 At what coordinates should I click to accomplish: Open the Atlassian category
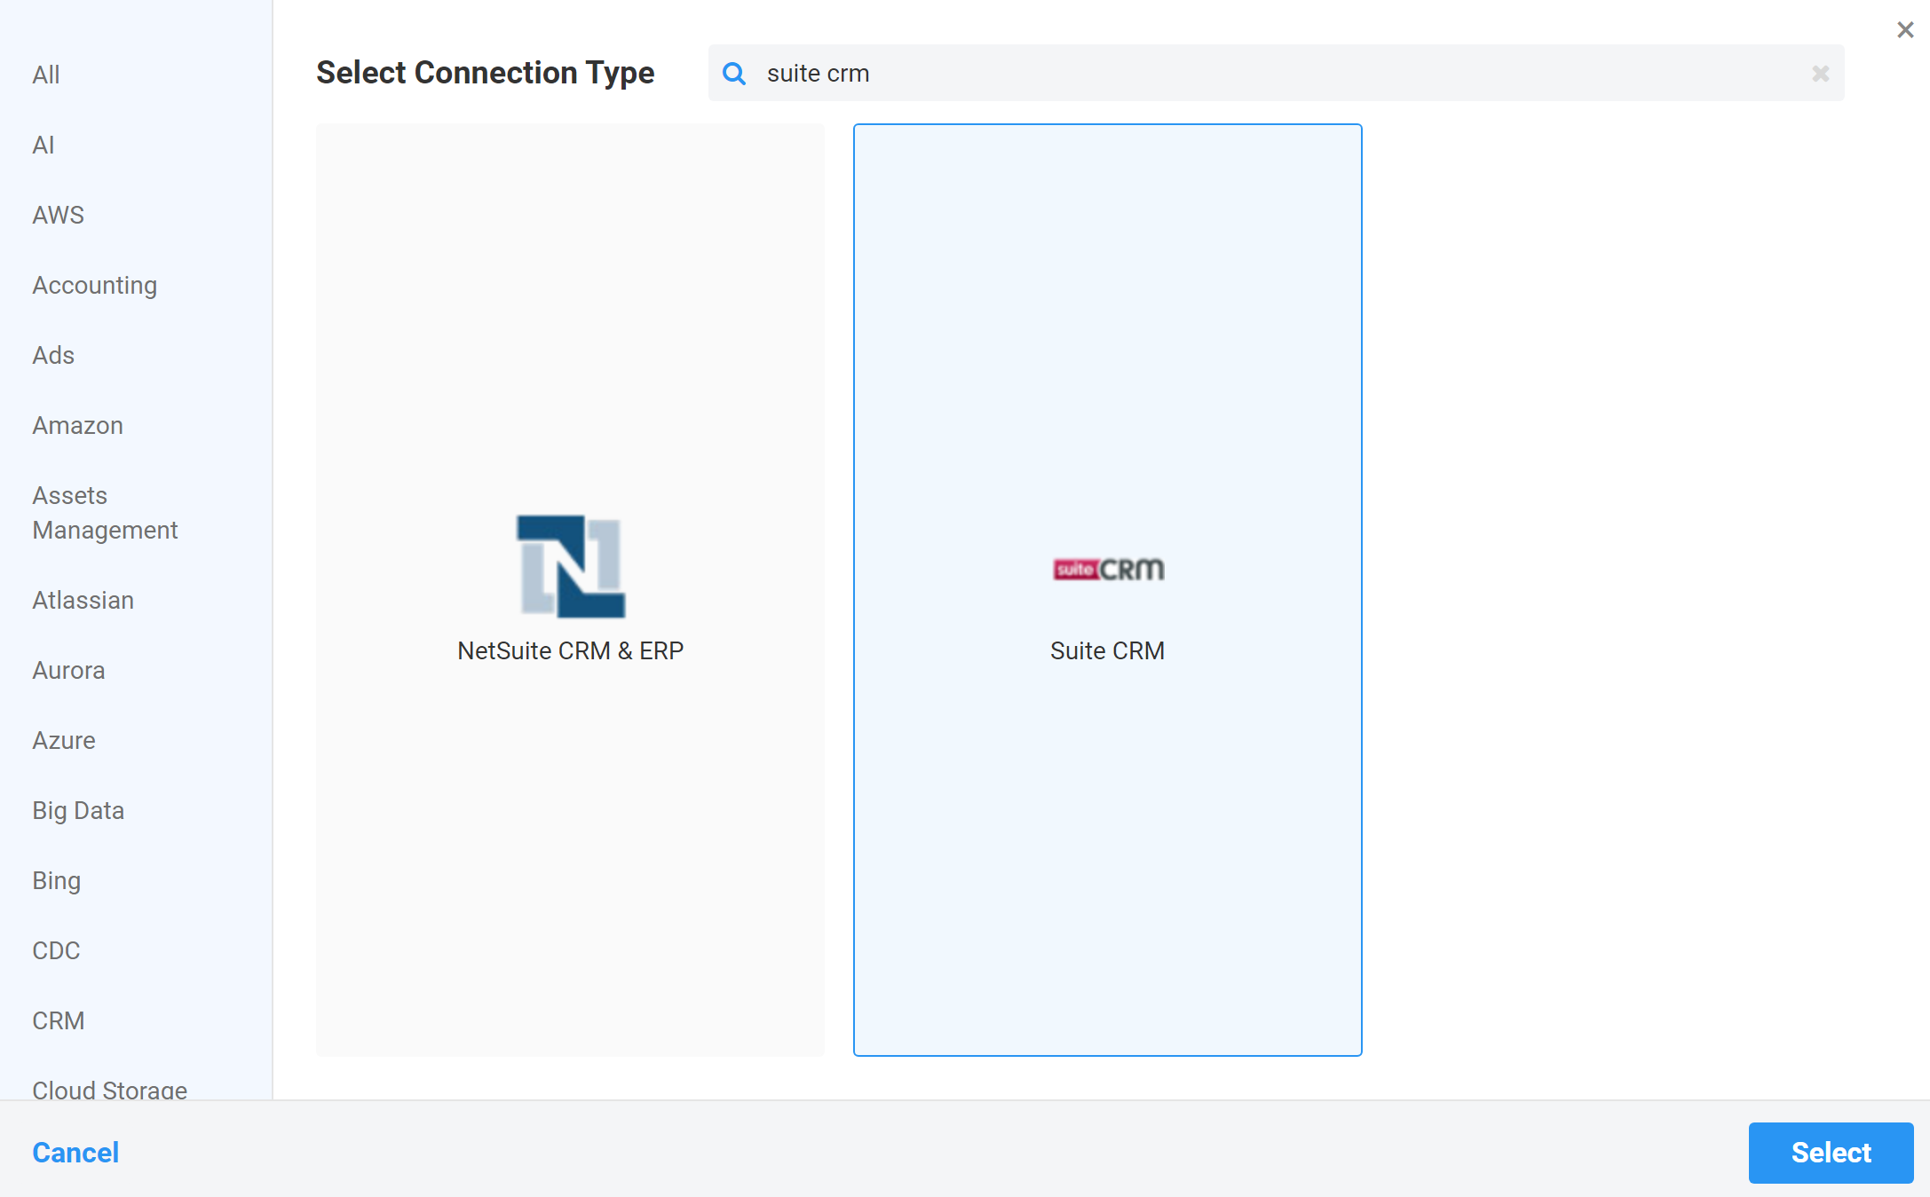tap(83, 600)
